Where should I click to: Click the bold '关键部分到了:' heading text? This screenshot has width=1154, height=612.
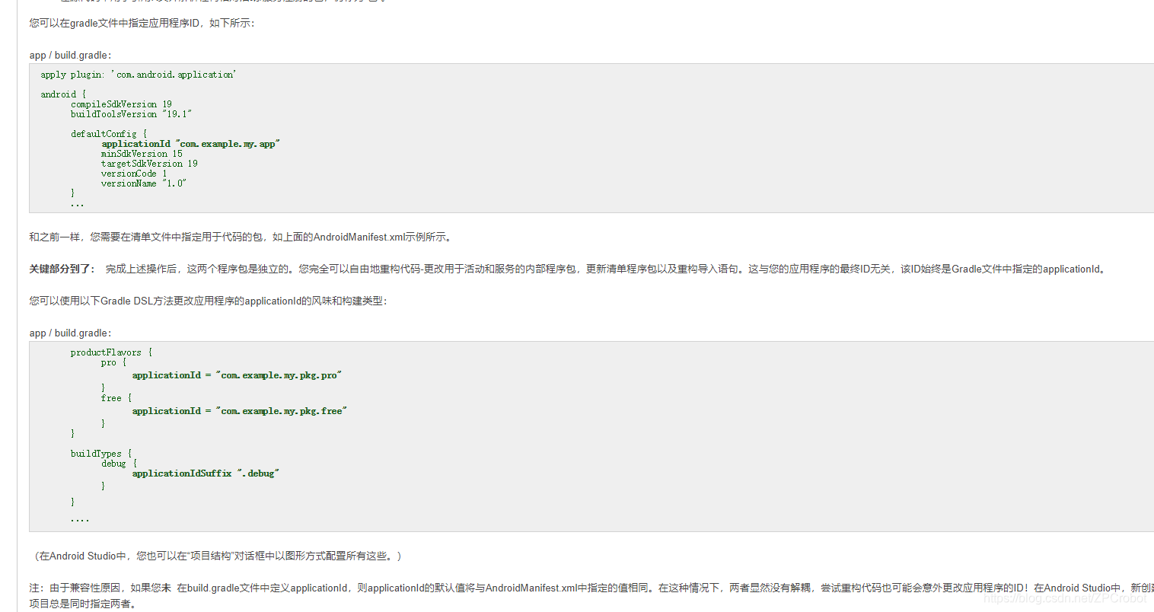(x=62, y=269)
